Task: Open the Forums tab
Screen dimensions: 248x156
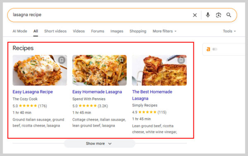Action: (98, 31)
